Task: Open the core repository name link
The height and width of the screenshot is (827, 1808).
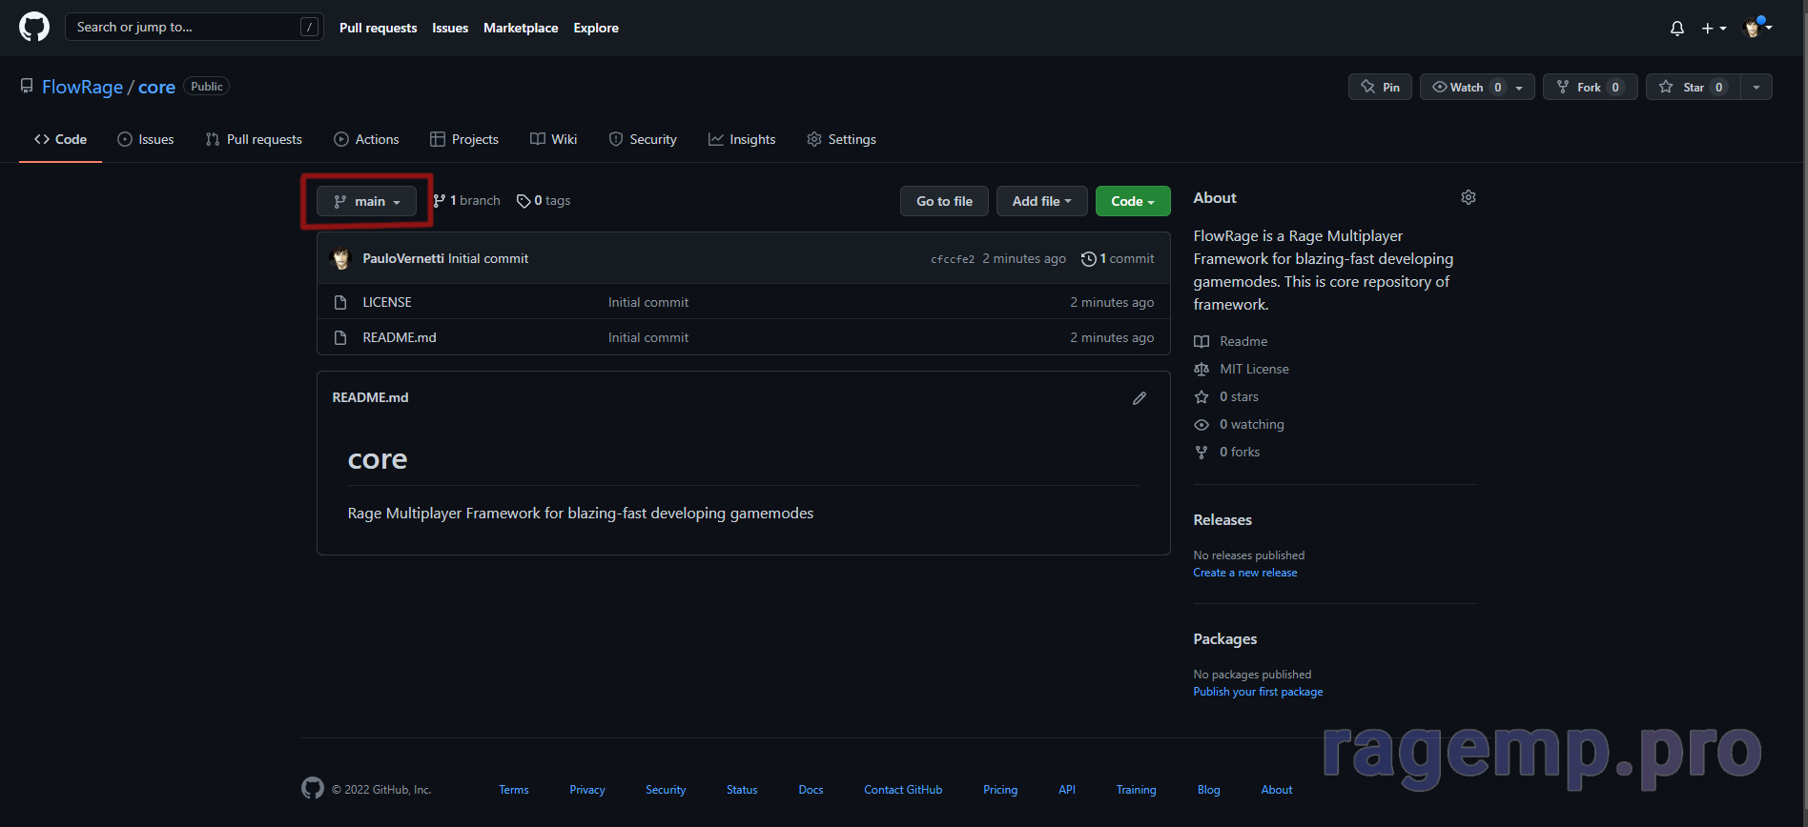Action: pos(156,87)
